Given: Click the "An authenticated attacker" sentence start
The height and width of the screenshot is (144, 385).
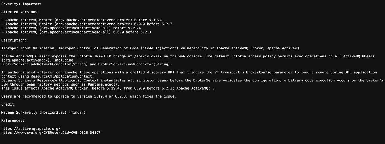Looking at the screenshot, I should coord(30,72).
